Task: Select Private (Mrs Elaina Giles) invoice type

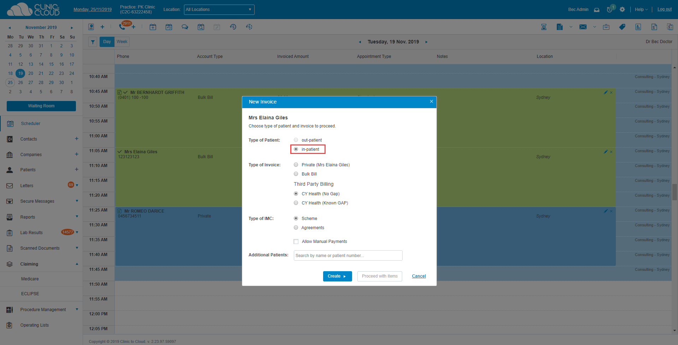Action: 296,165
